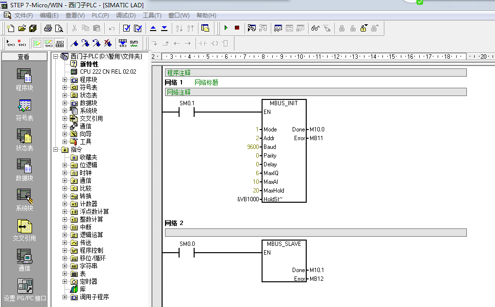The width and height of the screenshot is (495, 307).
Task: Open the 状态表 view from the sidebar
Action: point(23,140)
